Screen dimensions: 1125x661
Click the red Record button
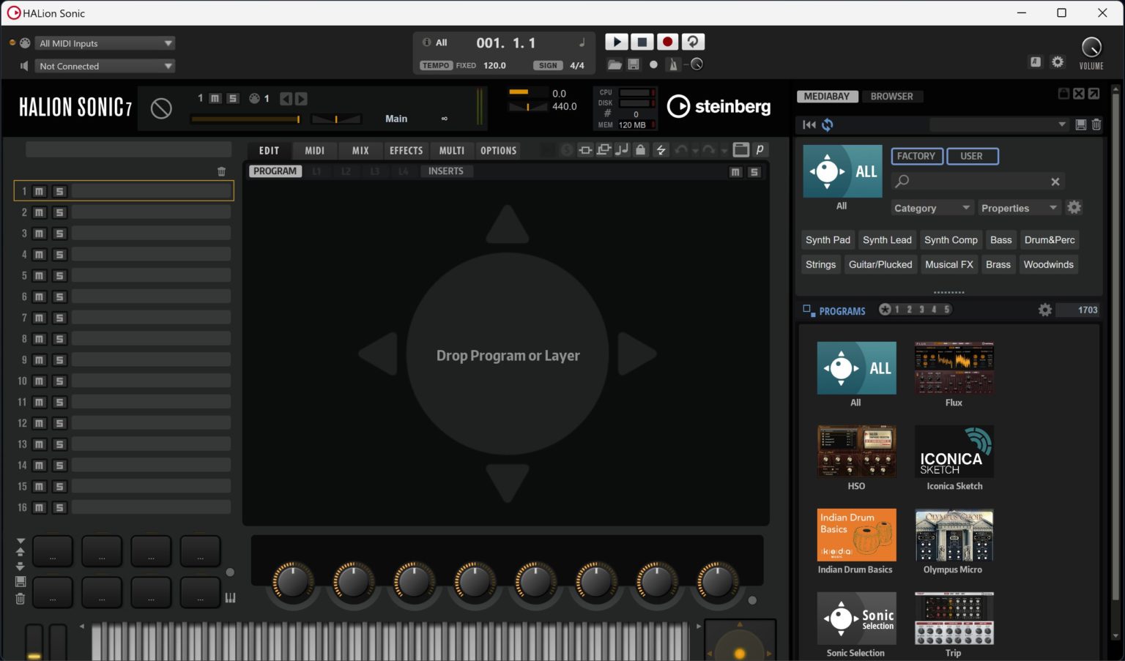[667, 42]
